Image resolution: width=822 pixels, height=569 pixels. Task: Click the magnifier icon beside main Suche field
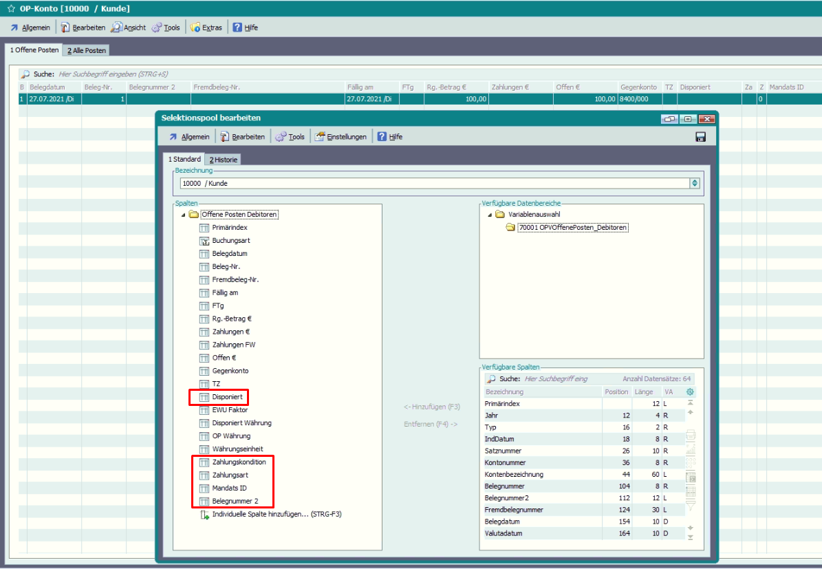pos(25,74)
